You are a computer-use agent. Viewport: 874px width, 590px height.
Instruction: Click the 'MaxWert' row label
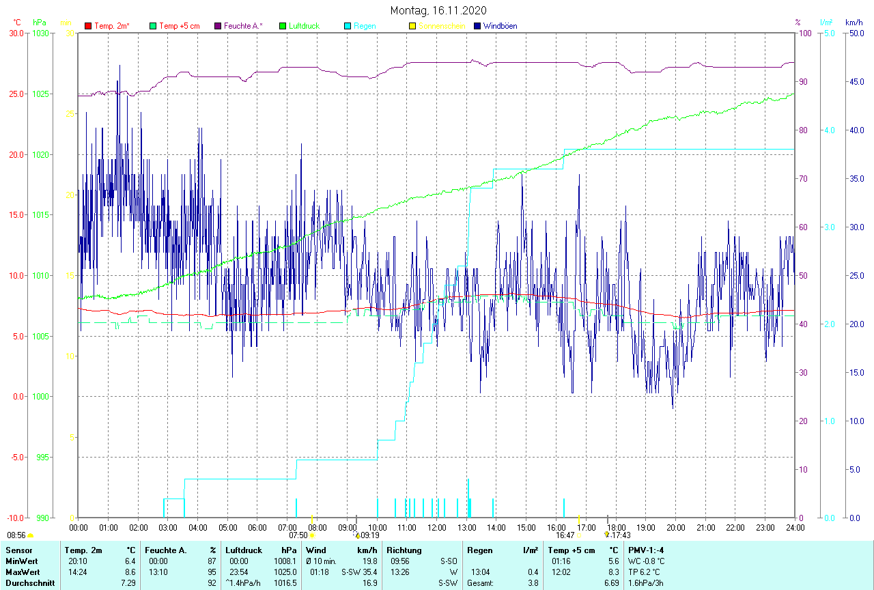point(23,572)
